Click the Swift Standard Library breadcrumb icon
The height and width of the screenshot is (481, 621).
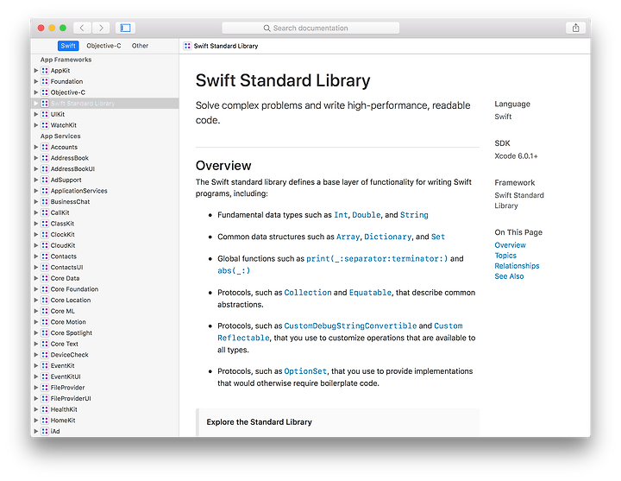[x=187, y=46]
